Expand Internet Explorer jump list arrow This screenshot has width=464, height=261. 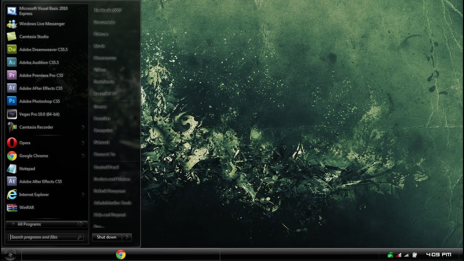[83, 195]
